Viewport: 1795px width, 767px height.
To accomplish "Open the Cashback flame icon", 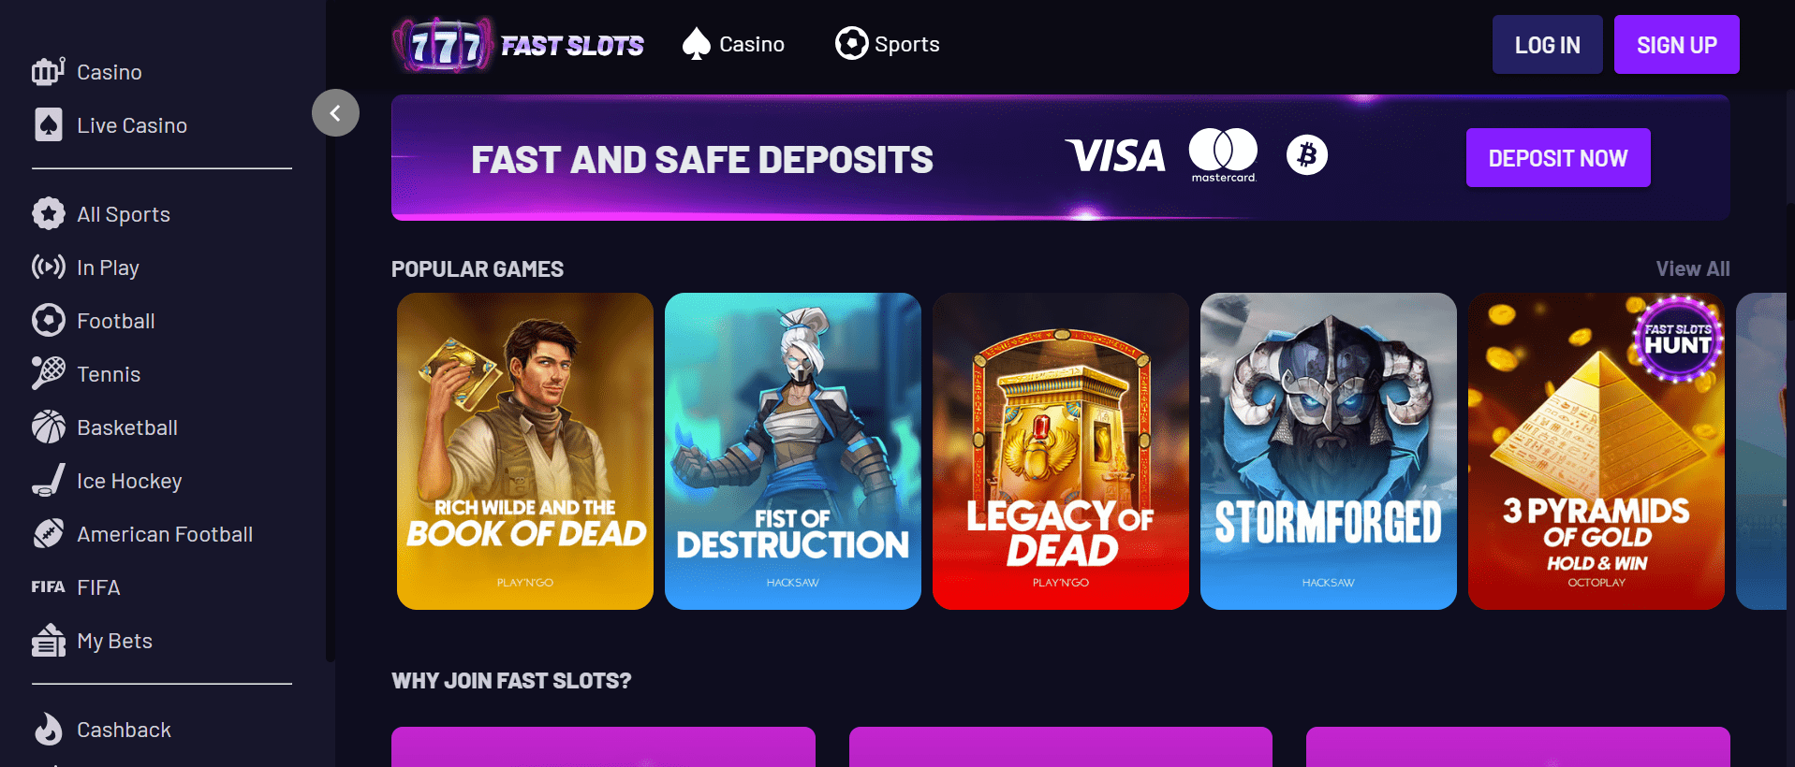I will pos(48,729).
